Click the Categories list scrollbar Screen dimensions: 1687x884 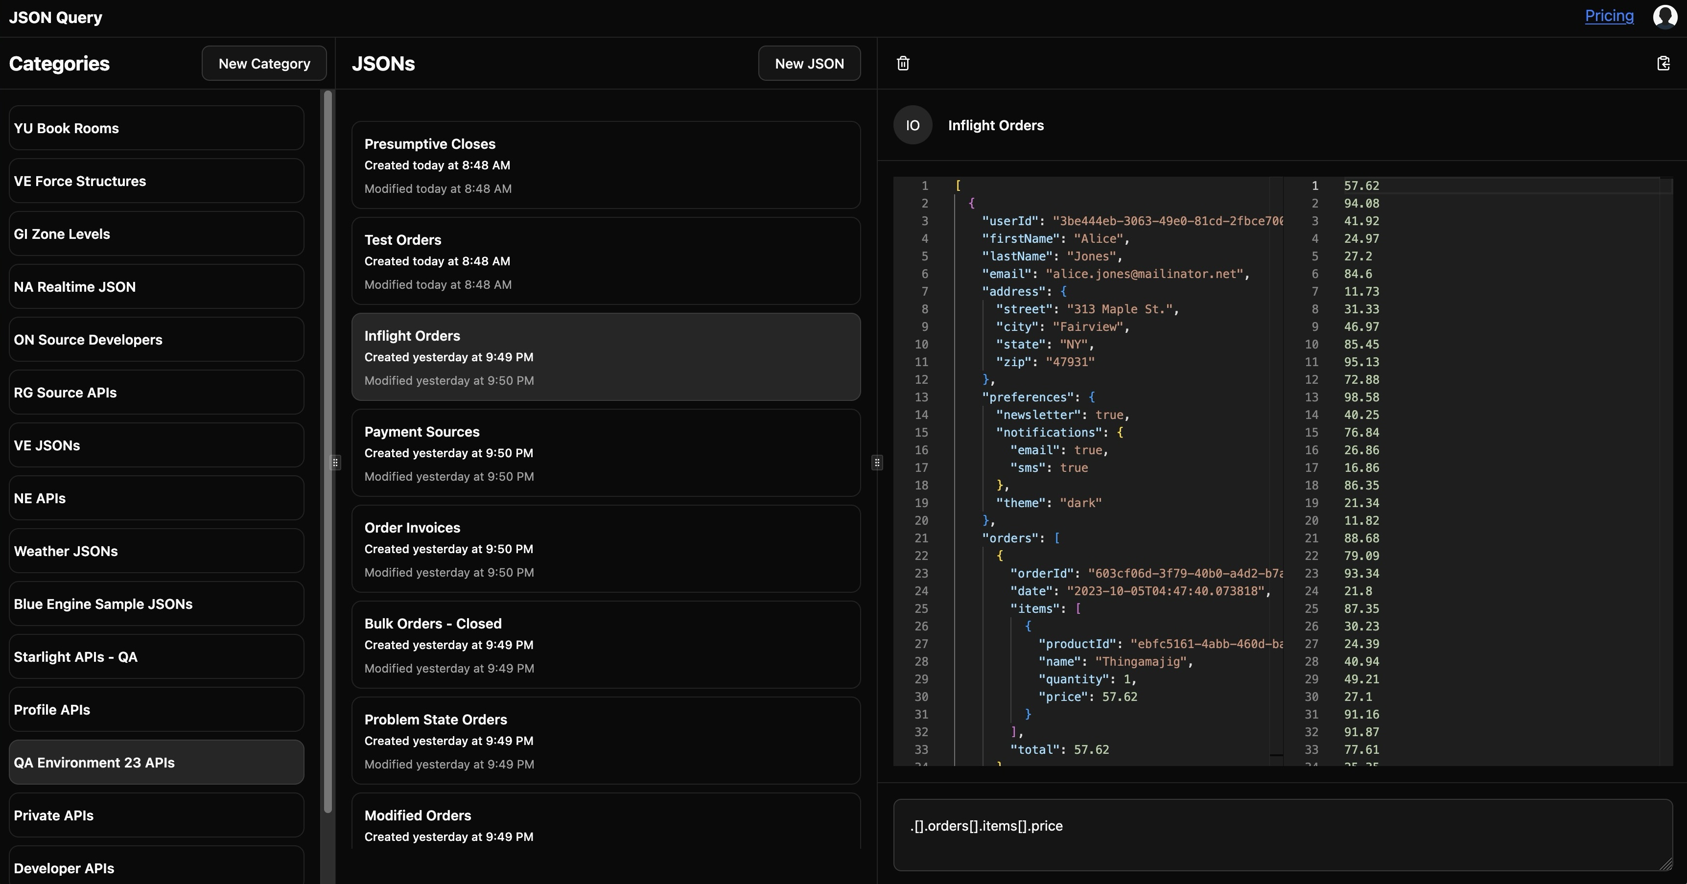[x=328, y=452]
